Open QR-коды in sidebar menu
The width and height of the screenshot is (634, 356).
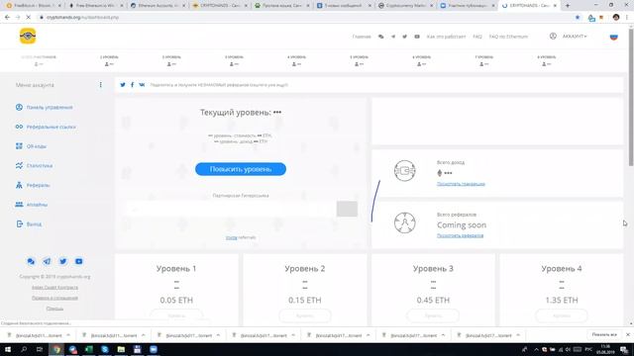coord(31,146)
